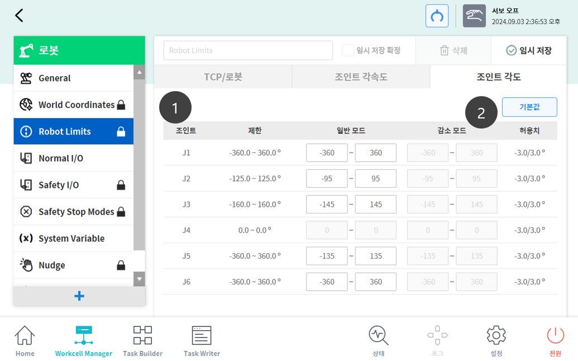Open Home from bottom navigation

click(25, 341)
